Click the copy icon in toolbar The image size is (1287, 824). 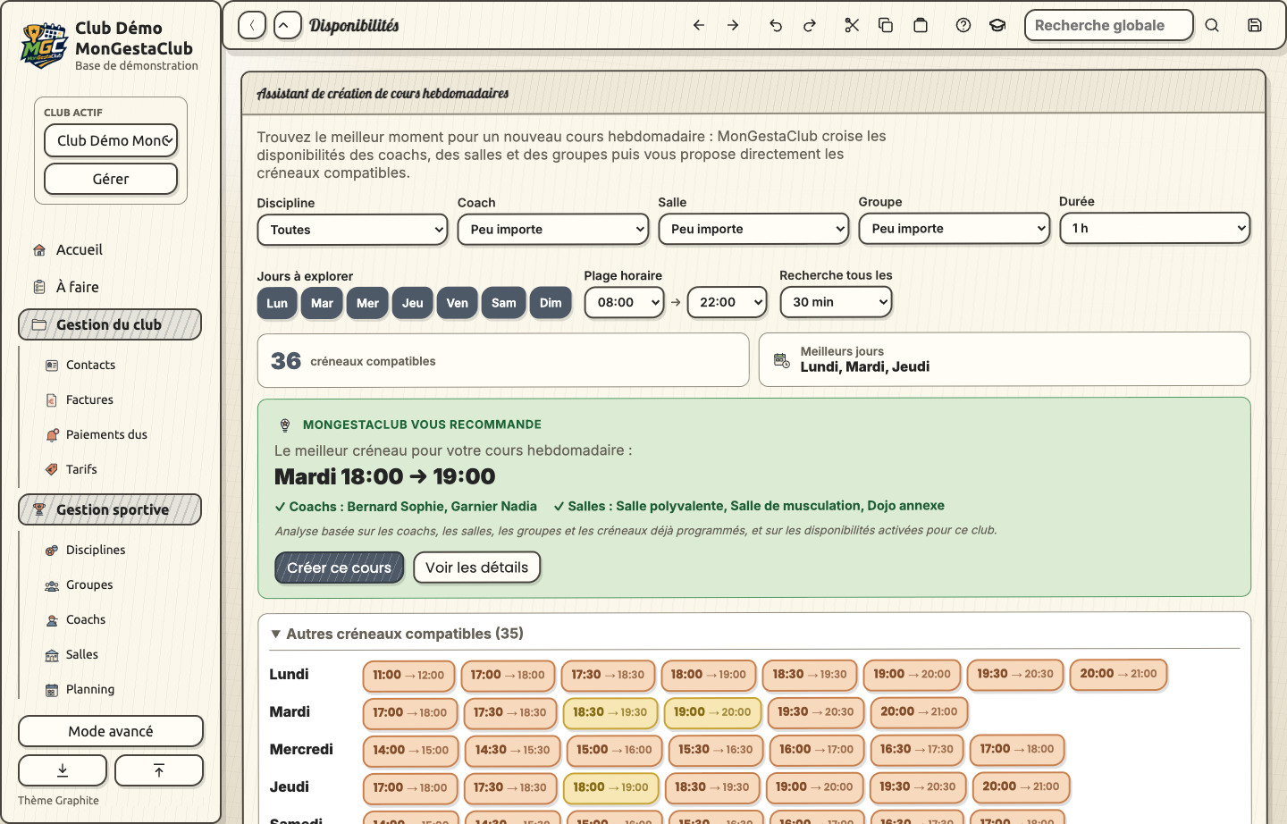(886, 25)
